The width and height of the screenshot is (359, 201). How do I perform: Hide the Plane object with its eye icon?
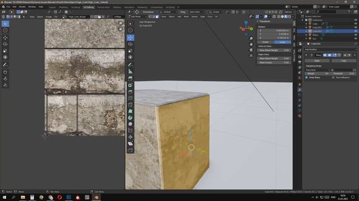pyautogui.click(x=356, y=35)
